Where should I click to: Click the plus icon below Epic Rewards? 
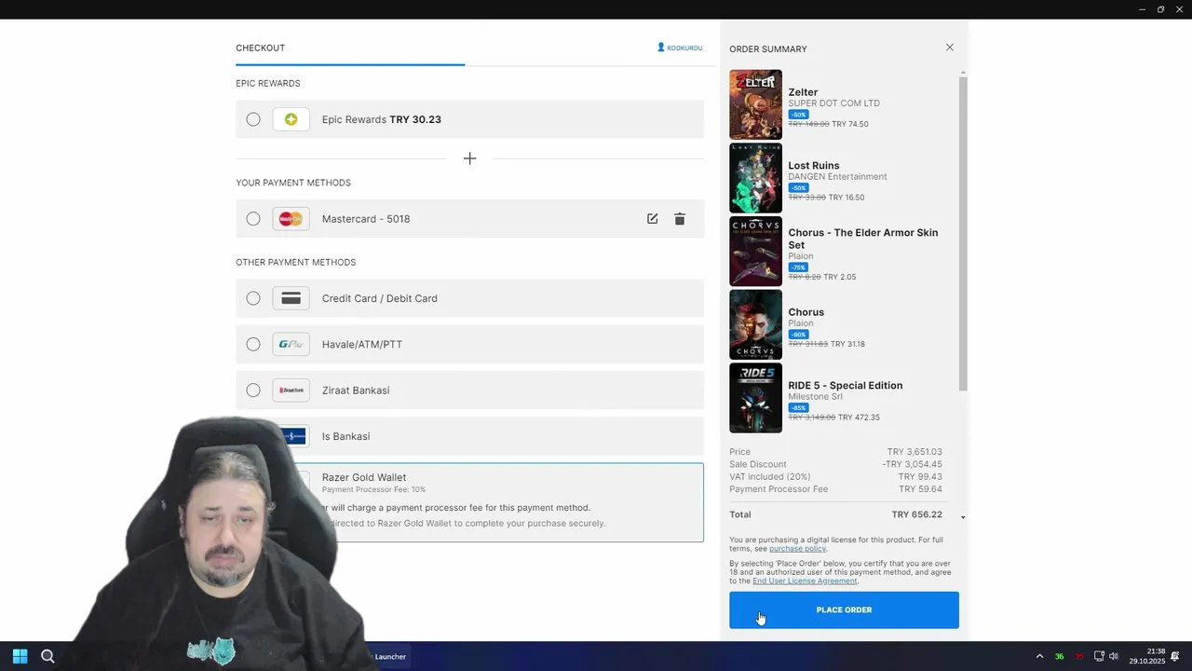[469, 158]
